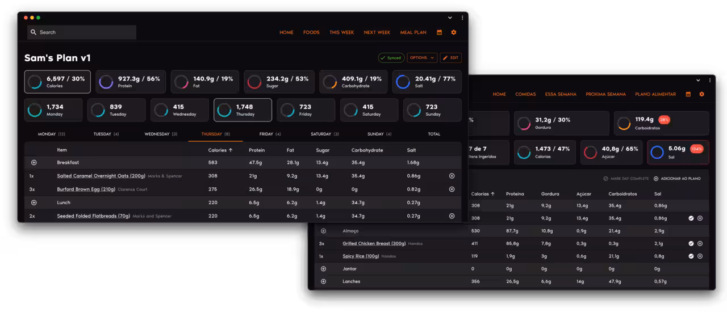Click the Search input field
The image size is (727, 312).
pos(82,32)
